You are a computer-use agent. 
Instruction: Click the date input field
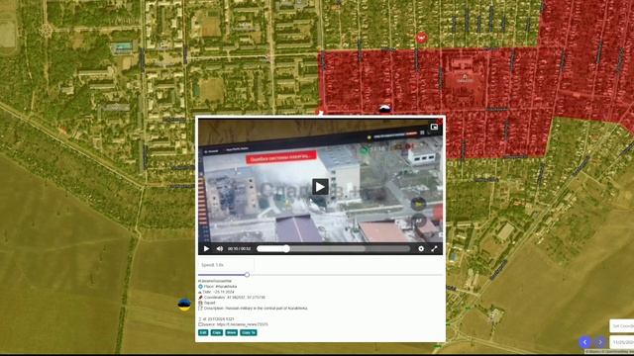[622, 342]
